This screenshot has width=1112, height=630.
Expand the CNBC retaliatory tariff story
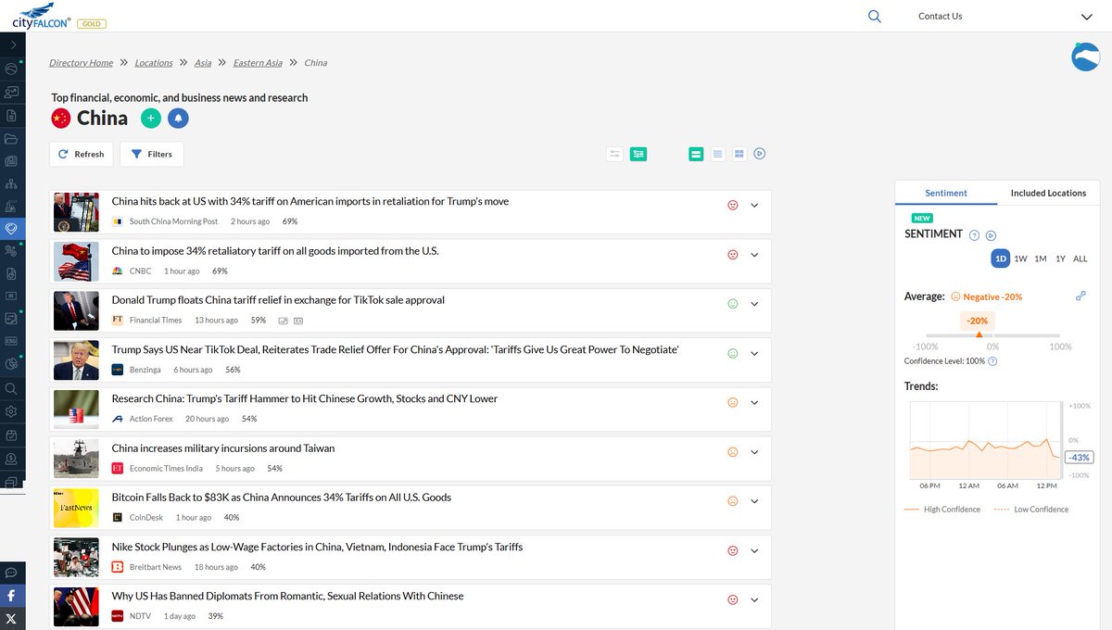[x=754, y=255]
